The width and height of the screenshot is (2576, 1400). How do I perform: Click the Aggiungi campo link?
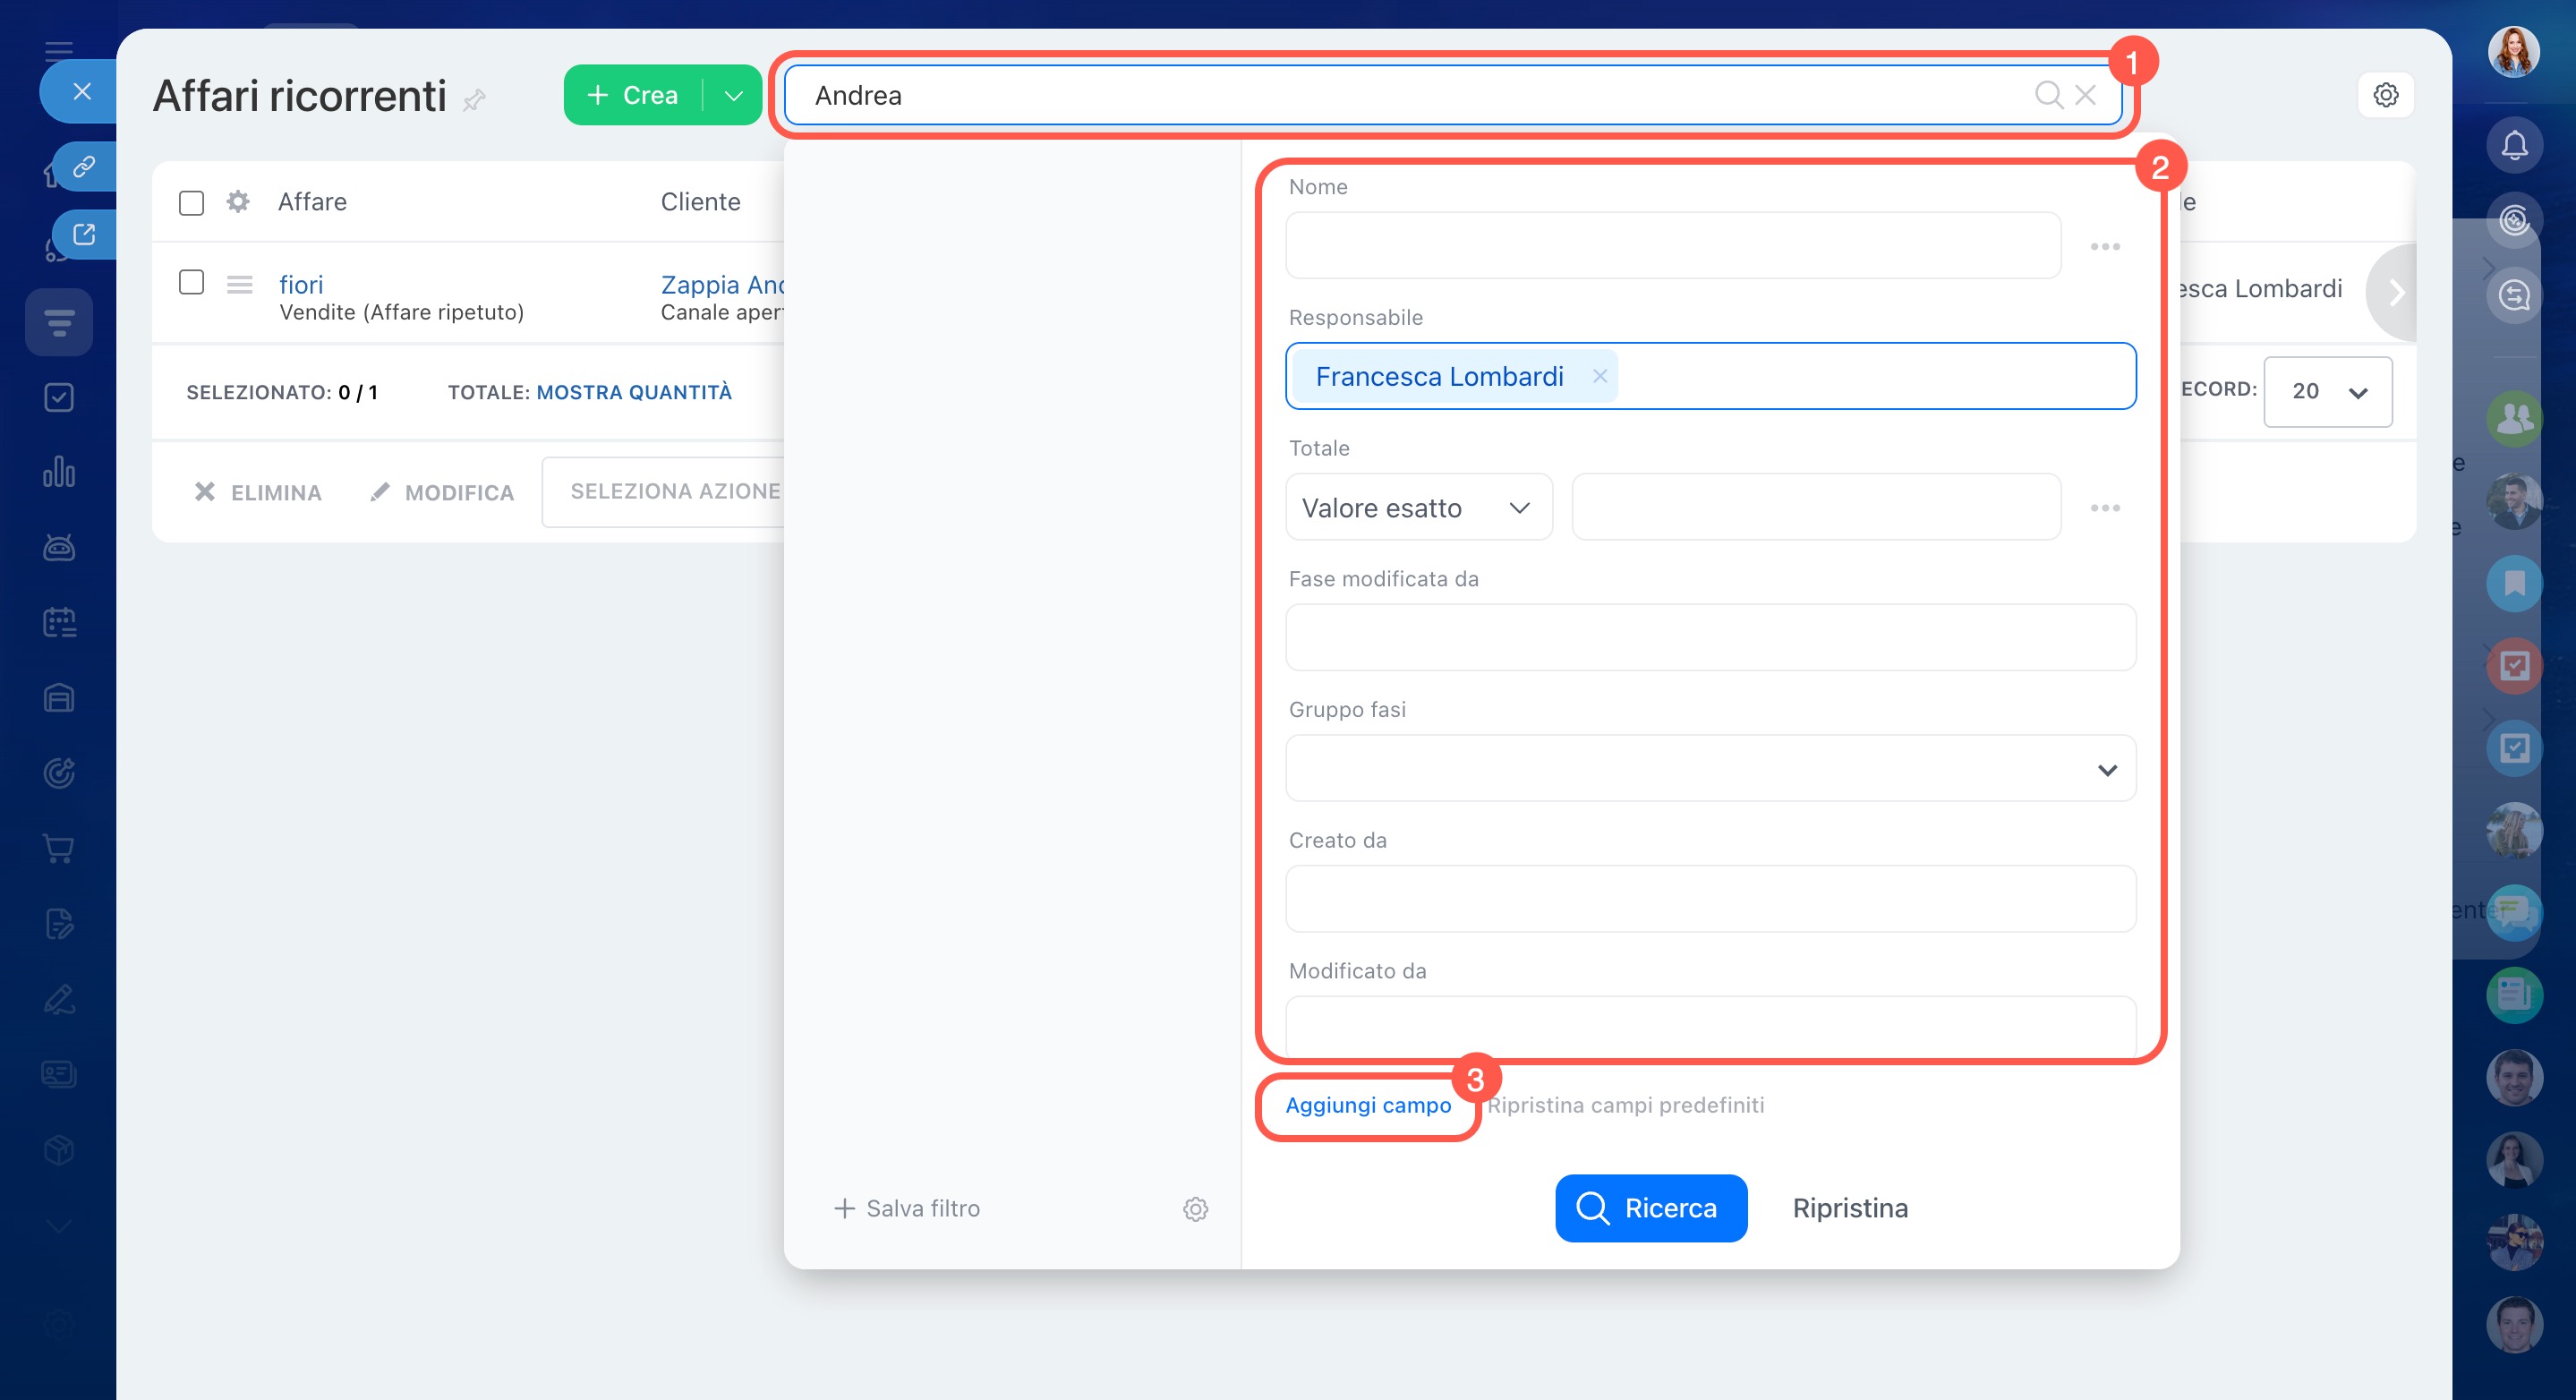[x=1367, y=1105]
